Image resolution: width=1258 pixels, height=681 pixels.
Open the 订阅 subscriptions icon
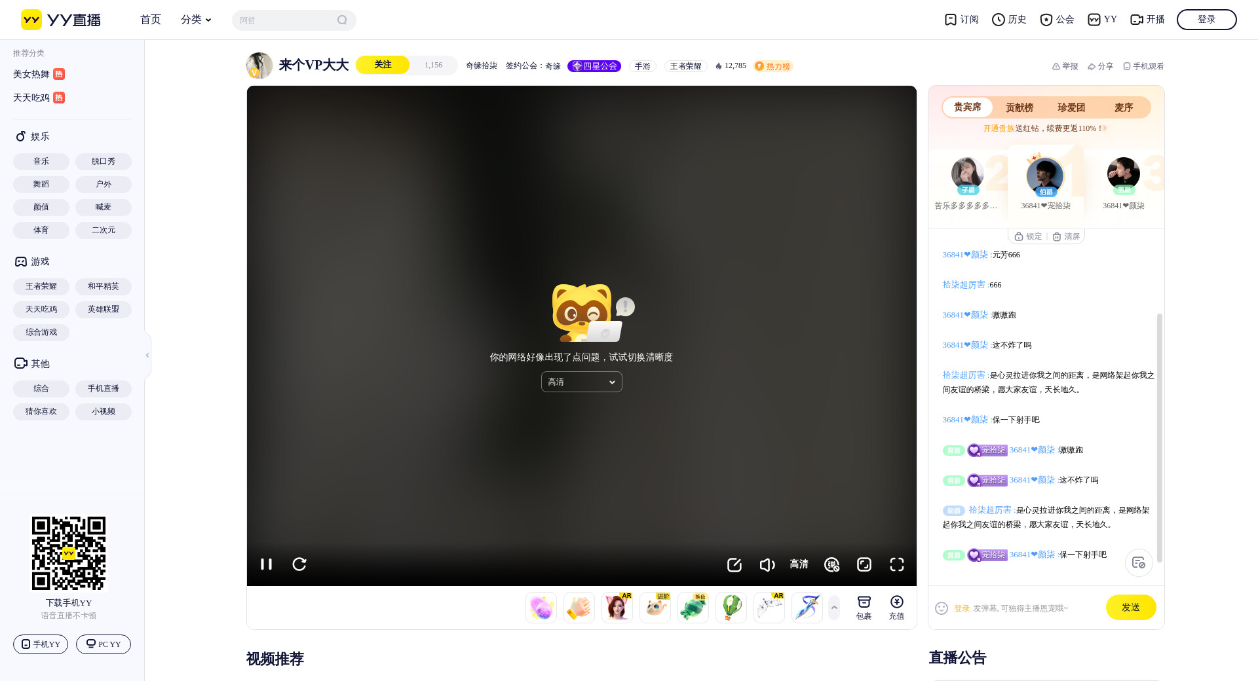click(x=961, y=20)
